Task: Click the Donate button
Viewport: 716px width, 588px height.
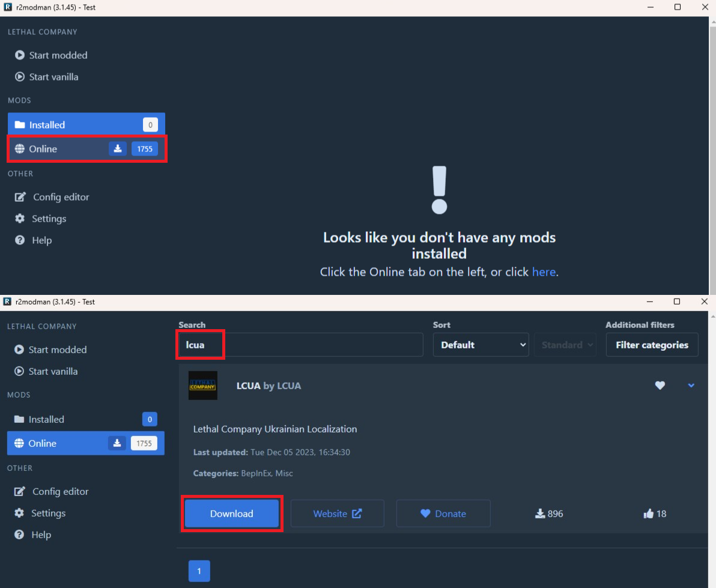Action: 443,514
